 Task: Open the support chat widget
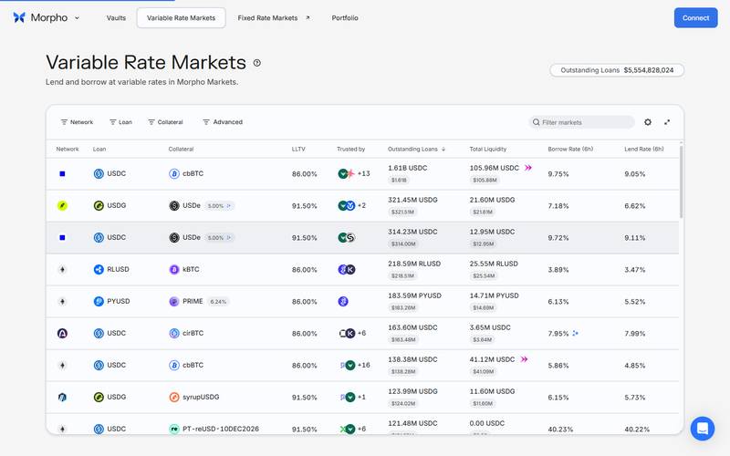pos(703,428)
